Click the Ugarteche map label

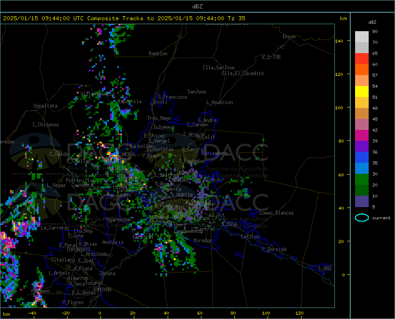118,220
